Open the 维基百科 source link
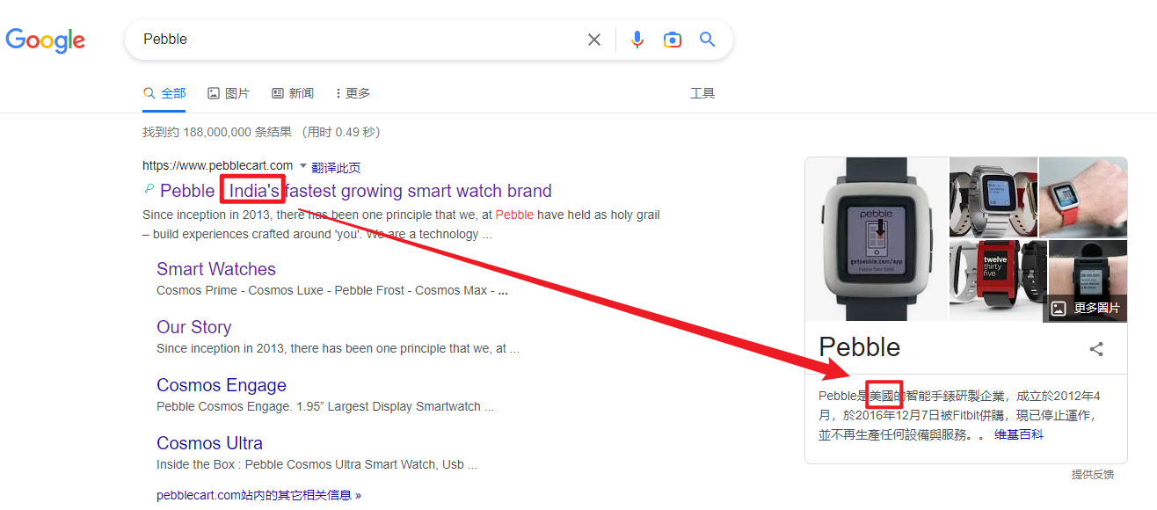The image size is (1157, 510). coord(1020,433)
